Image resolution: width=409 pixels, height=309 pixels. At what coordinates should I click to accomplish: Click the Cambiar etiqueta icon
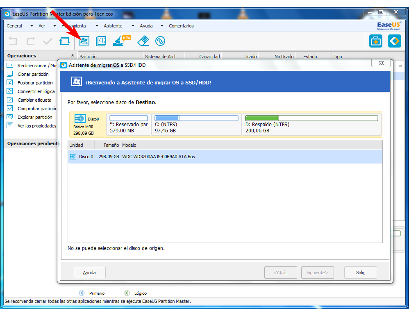tap(10, 100)
